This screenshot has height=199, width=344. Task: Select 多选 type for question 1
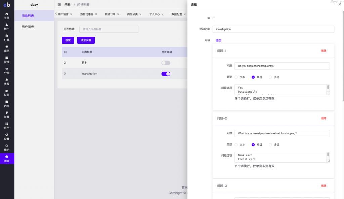(x=270, y=77)
